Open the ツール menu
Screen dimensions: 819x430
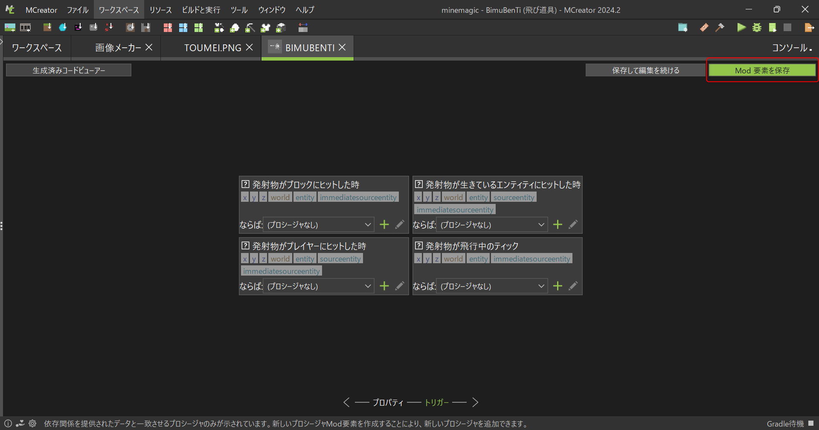pyautogui.click(x=239, y=10)
